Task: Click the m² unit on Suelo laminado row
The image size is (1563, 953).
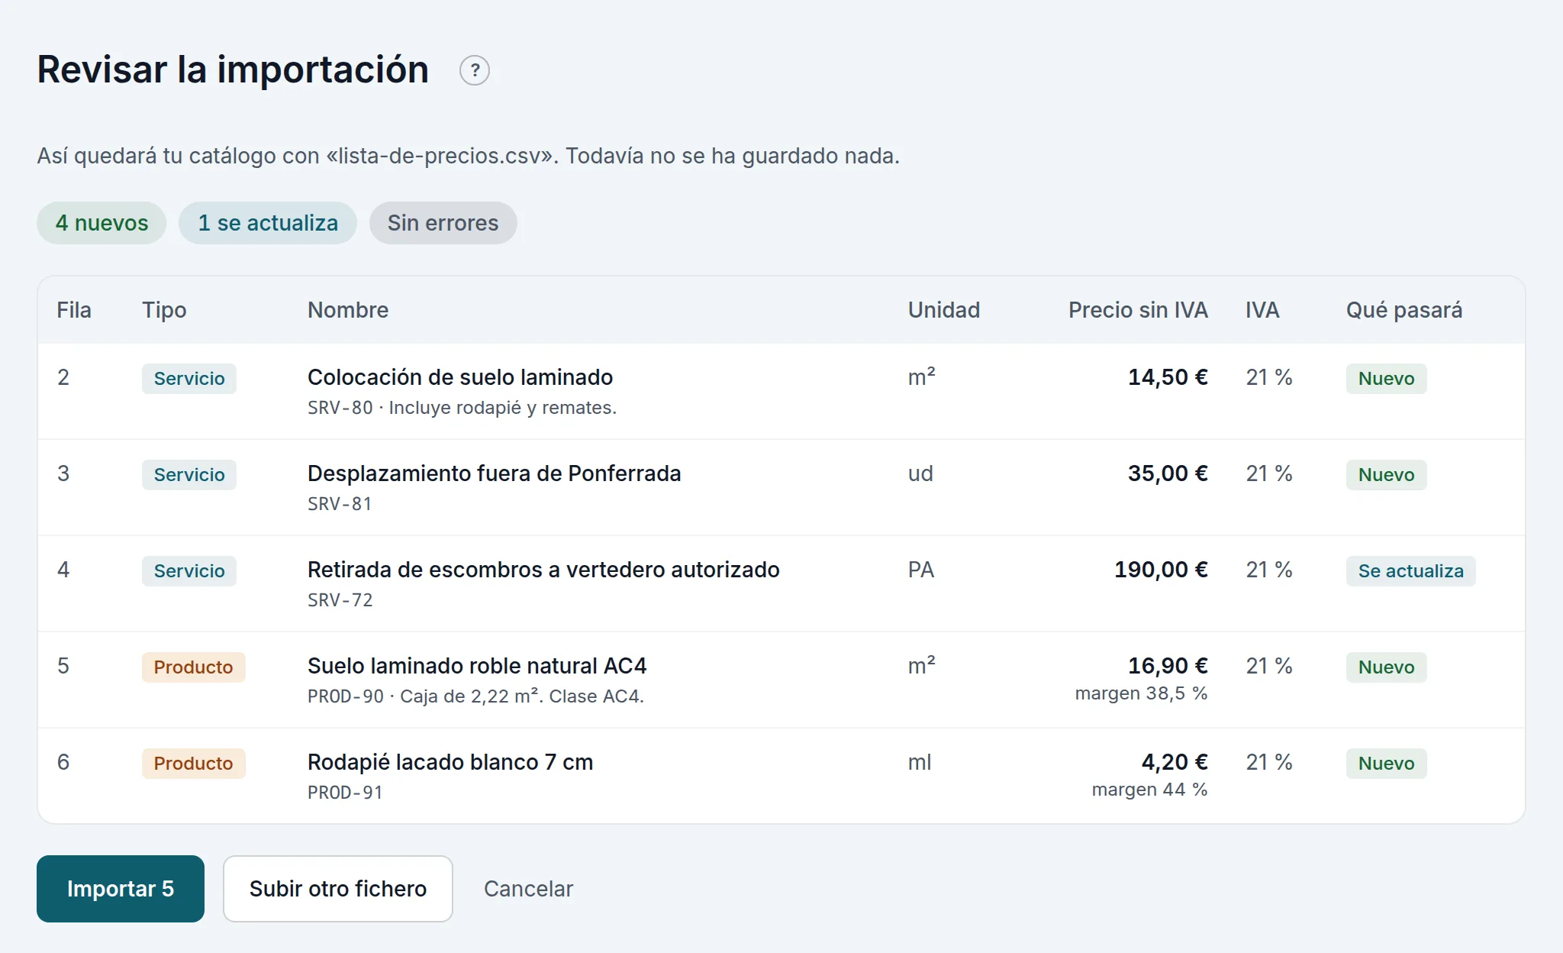Action: click(922, 666)
